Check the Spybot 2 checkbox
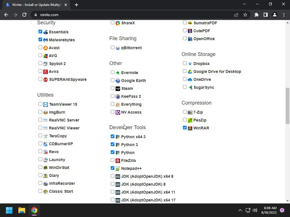Viewport: 290px width, 217px height. point(40,63)
